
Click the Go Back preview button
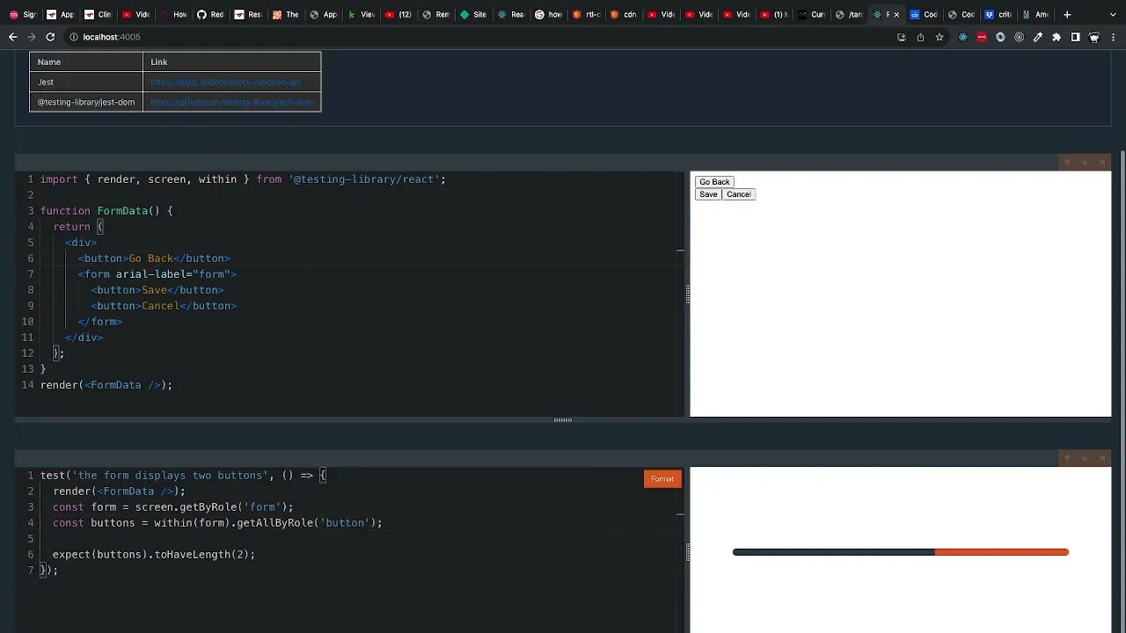click(714, 182)
